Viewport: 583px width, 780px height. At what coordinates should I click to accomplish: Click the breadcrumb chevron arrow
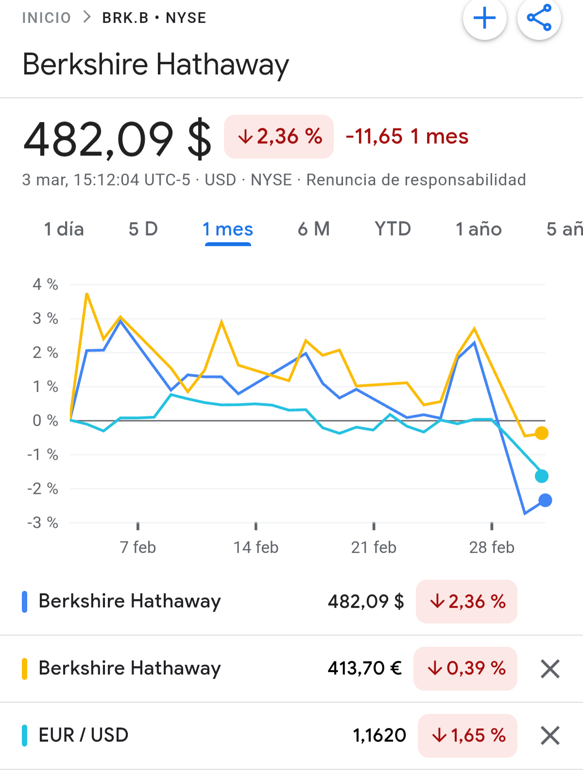click(87, 18)
